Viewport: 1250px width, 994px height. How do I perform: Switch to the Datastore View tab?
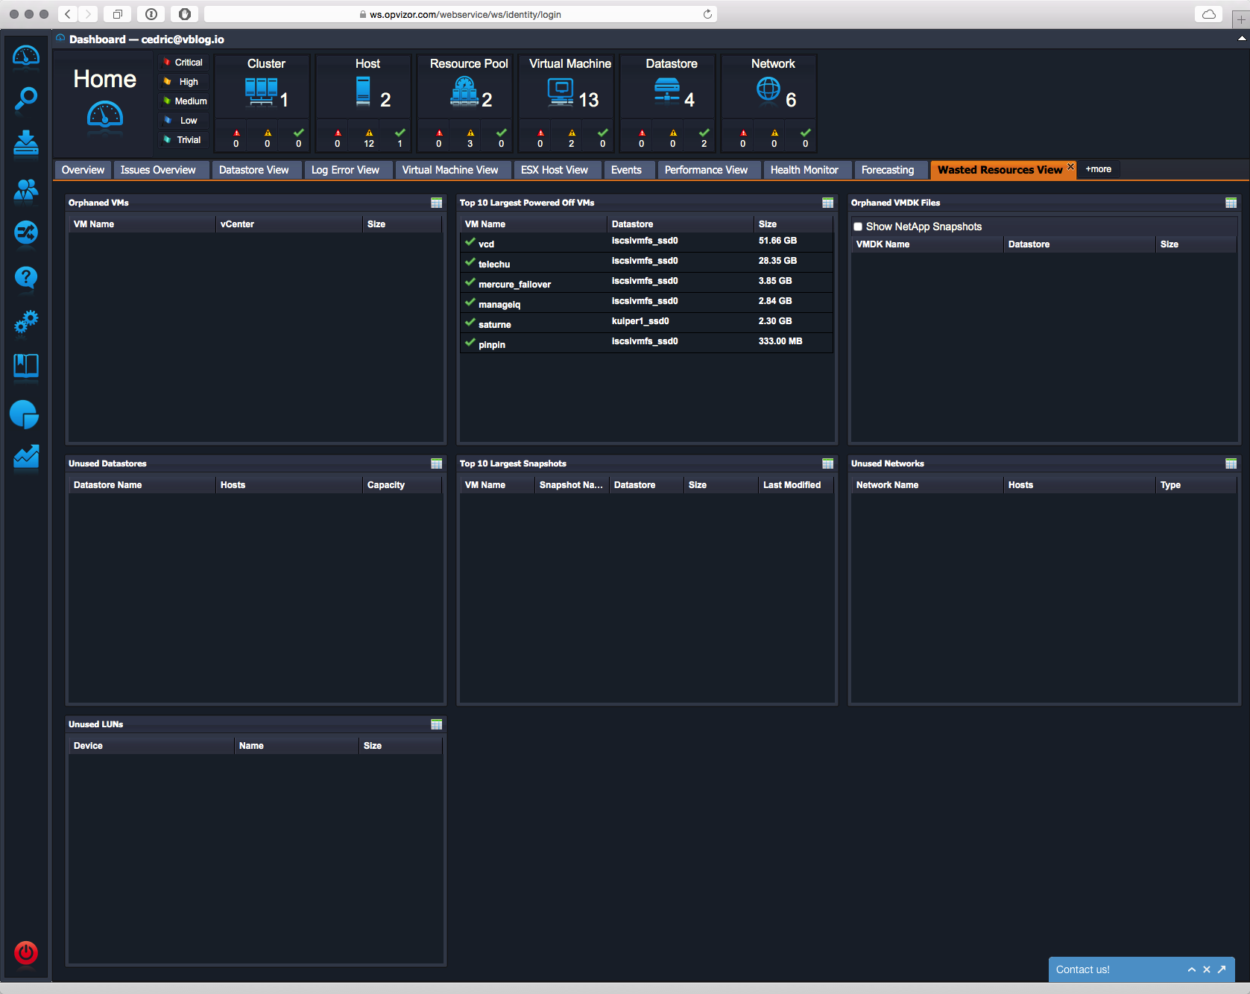tap(253, 170)
